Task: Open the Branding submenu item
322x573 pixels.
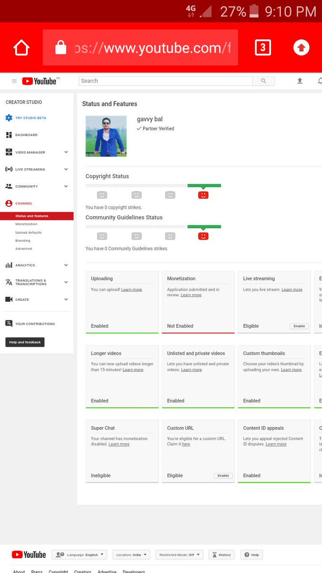Action: click(22, 241)
